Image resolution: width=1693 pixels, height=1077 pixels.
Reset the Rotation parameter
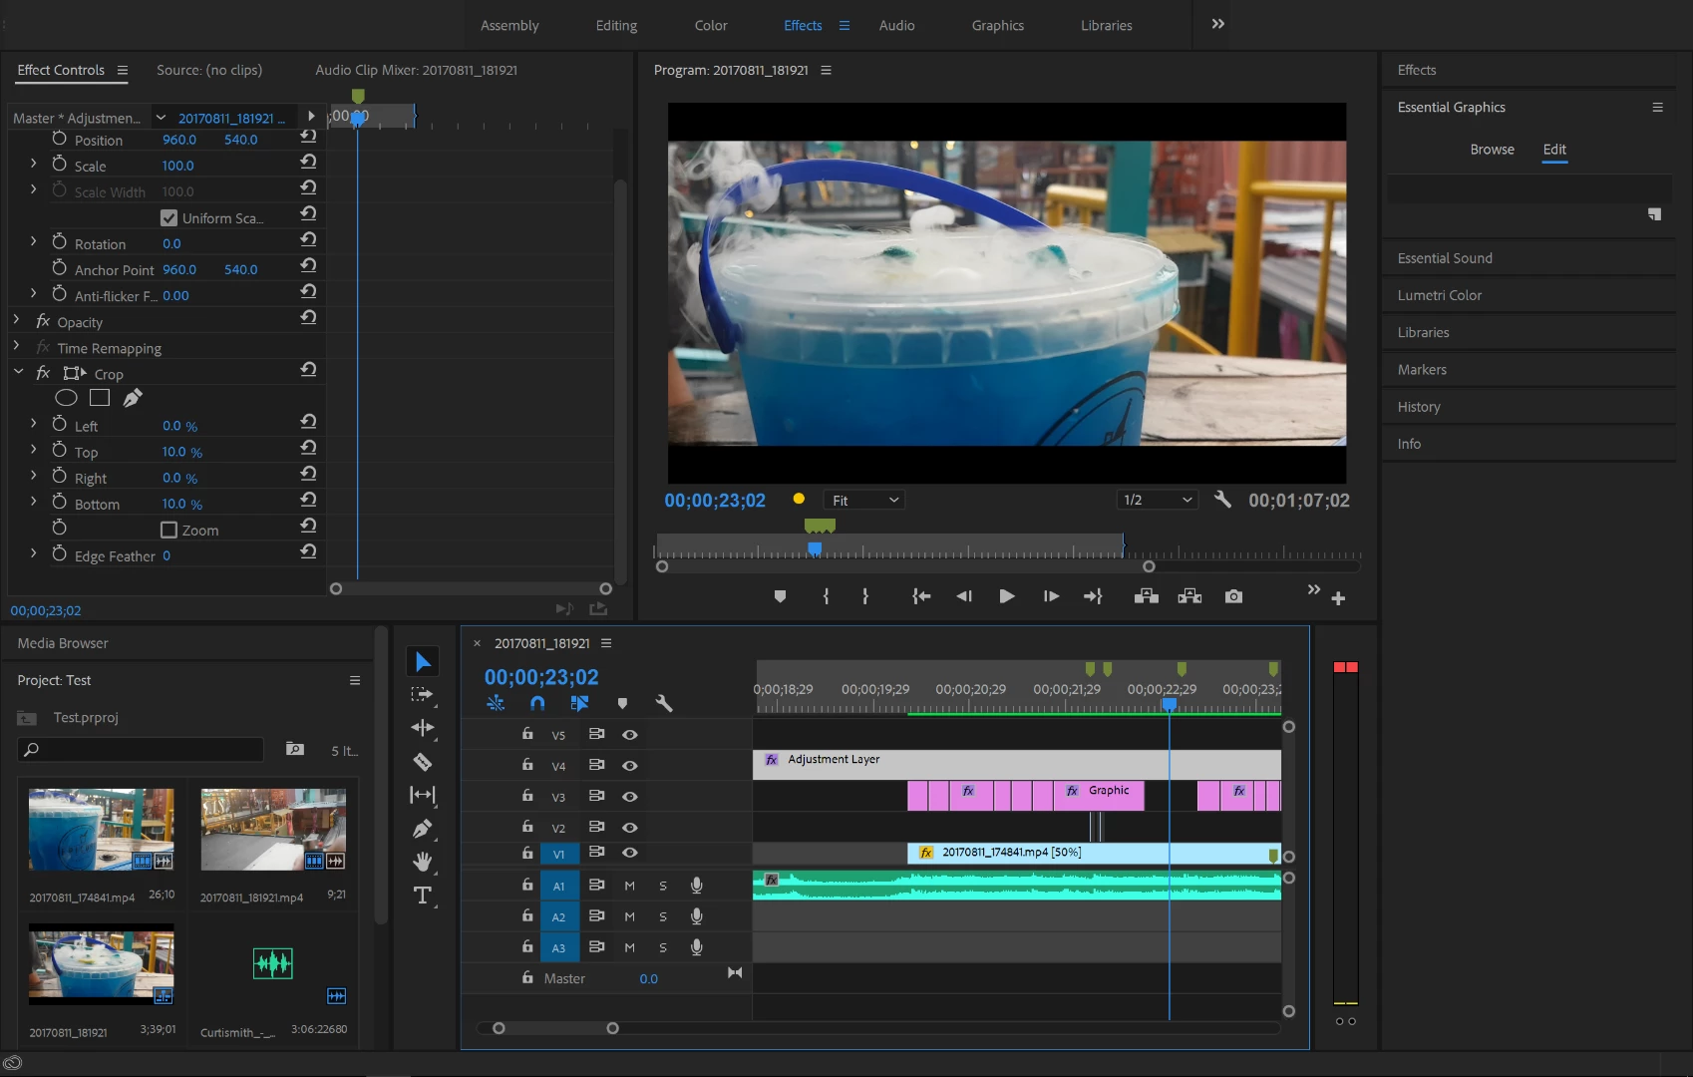(308, 240)
